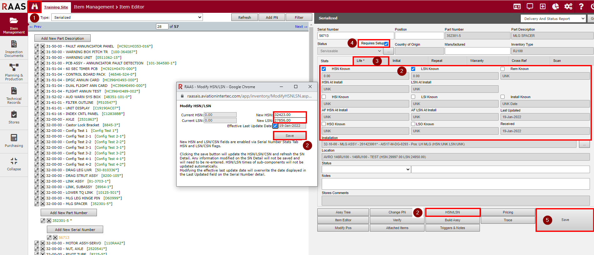Uncheck the HSN Known checkbox

(324, 69)
